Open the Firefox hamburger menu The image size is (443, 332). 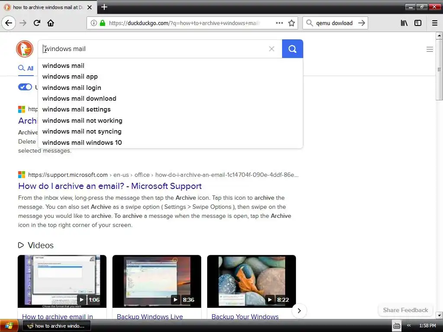click(434, 23)
